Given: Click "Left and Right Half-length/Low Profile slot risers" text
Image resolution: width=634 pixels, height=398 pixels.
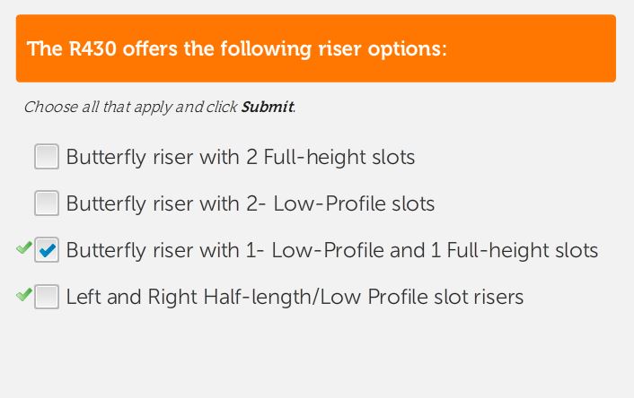Looking at the screenshot, I should (x=295, y=298).
